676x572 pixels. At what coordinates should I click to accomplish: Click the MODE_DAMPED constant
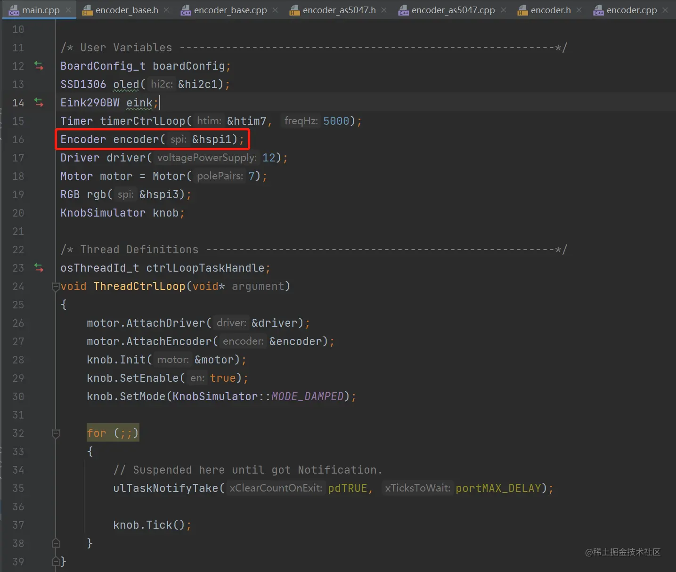point(308,396)
